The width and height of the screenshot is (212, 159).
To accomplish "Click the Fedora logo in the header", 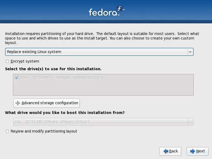I will point(107,11).
